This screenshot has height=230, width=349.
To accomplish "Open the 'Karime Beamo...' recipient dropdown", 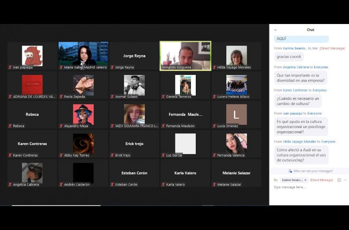I will (294, 180).
